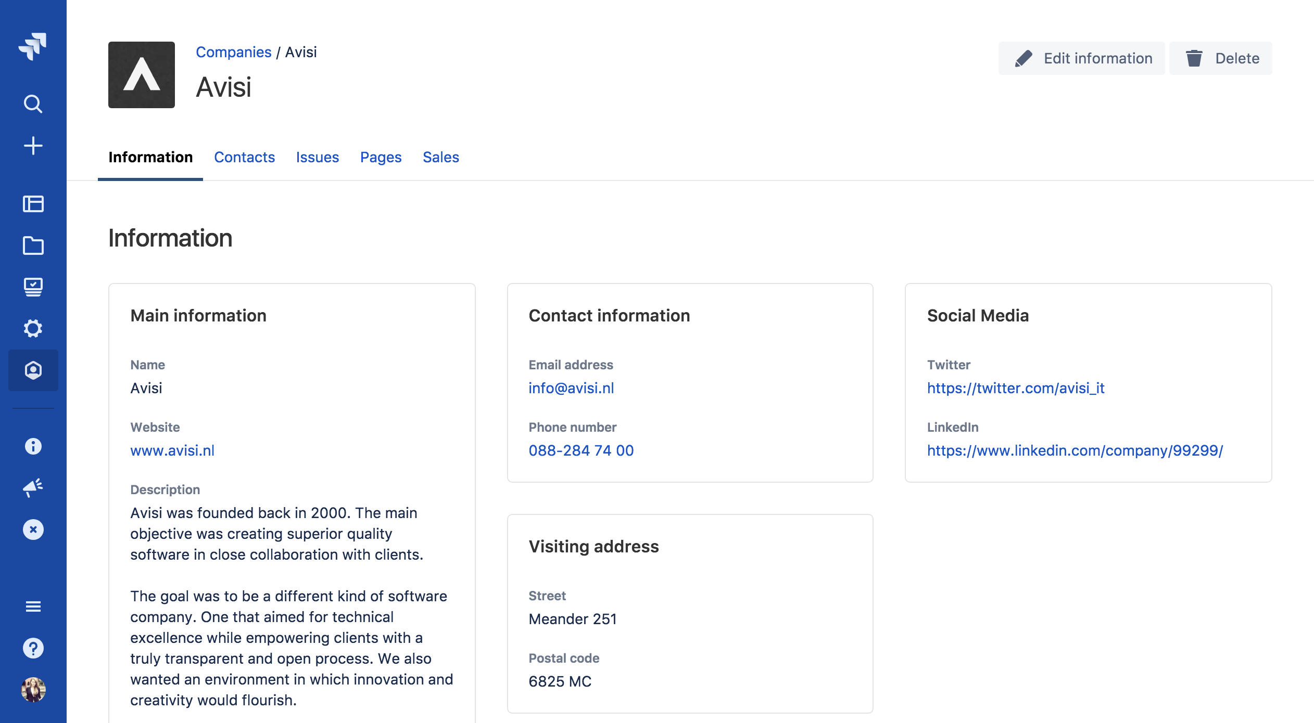
Task: Open the monitor checkmark icon in sidebar
Action: tap(33, 287)
